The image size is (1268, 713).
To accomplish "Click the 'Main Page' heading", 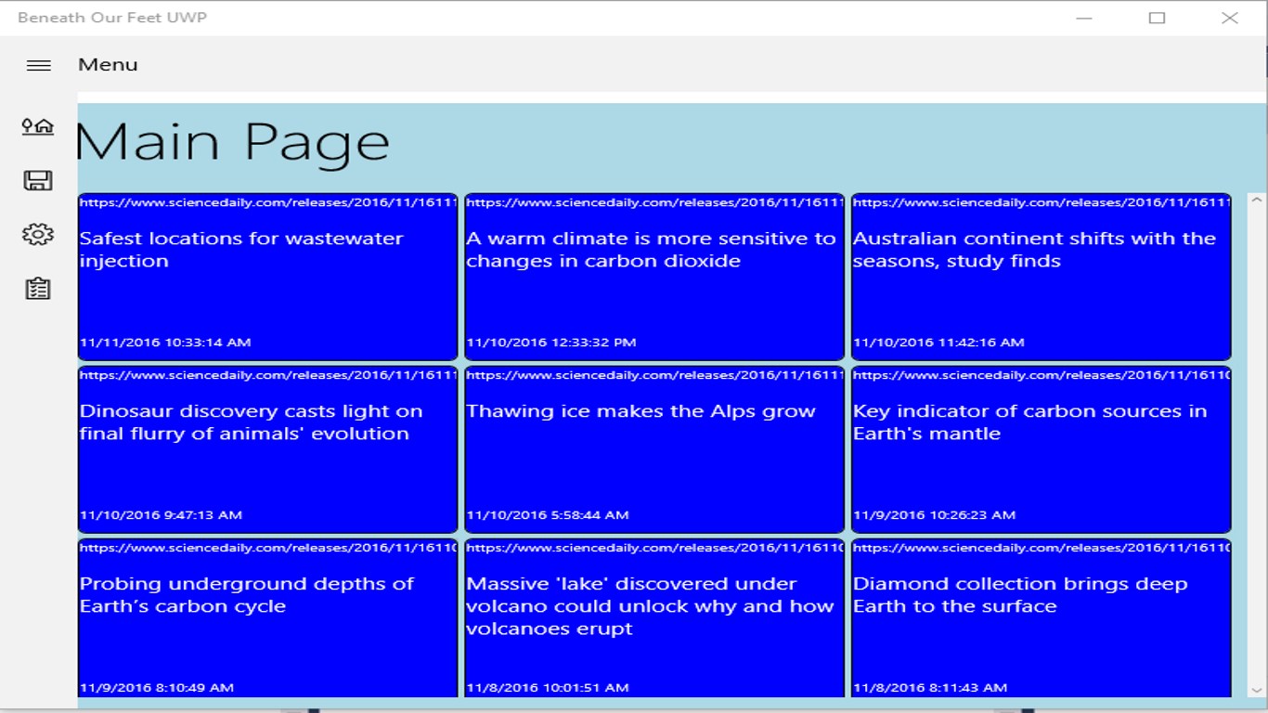I will [233, 143].
